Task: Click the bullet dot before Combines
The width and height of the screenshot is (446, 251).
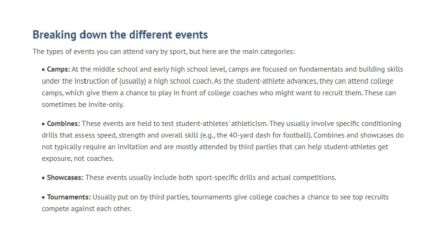Action: [x=44, y=124]
